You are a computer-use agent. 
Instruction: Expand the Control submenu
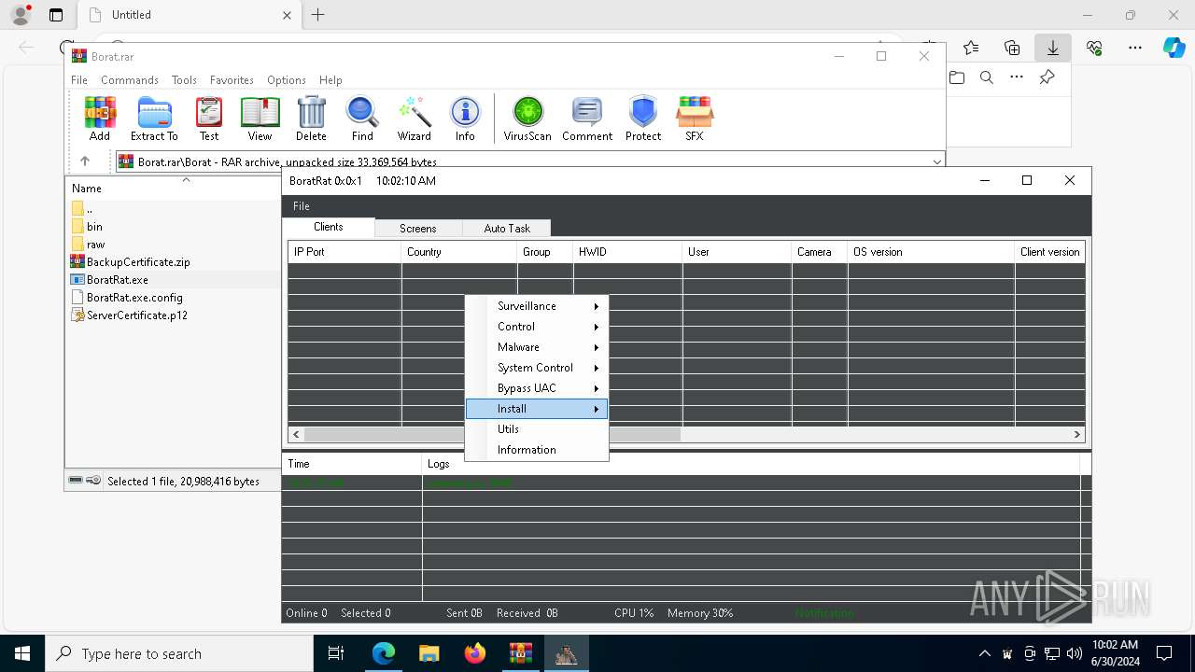click(x=537, y=327)
